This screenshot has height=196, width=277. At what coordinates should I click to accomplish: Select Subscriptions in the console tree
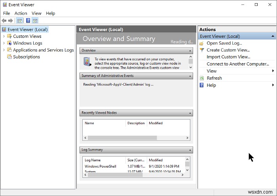[26, 57]
